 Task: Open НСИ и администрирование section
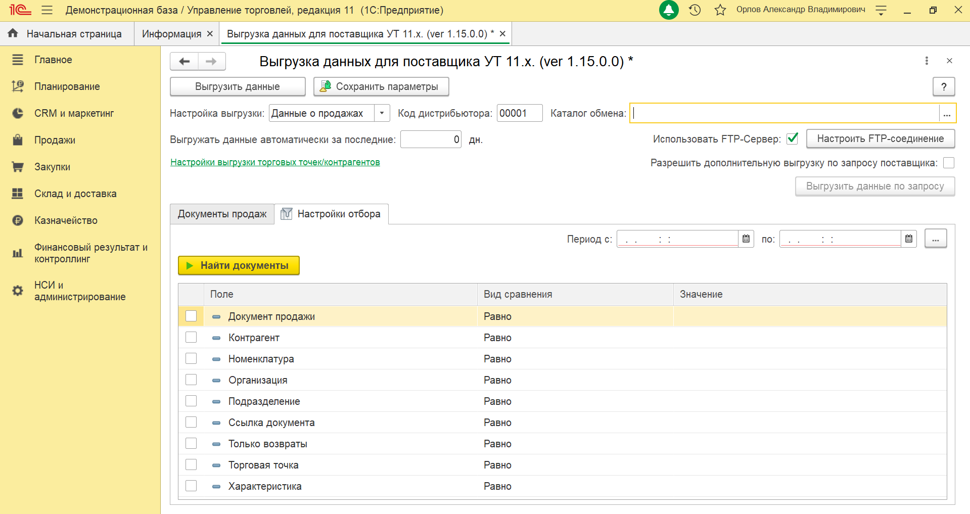tap(80, 291)
